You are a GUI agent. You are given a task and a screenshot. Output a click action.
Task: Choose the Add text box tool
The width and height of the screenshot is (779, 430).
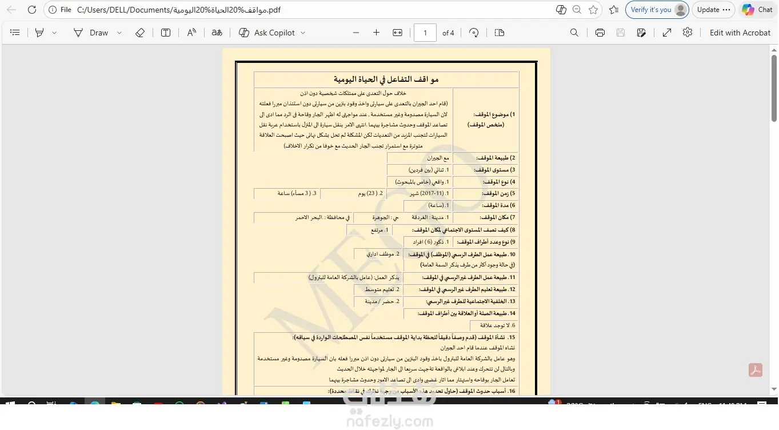pyautogui.click(x=166, y=33)
